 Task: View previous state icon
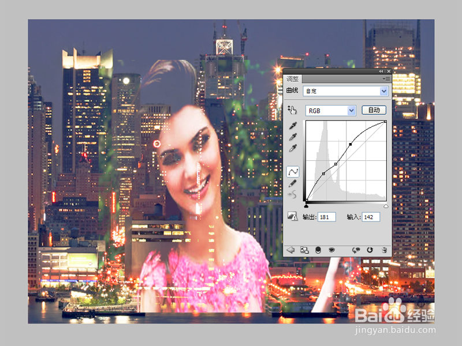(356, 250)
